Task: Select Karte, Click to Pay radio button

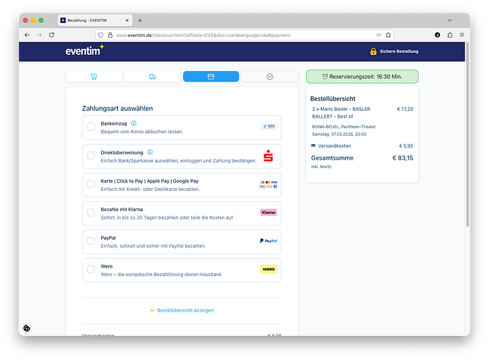Action: pos(91,184)
